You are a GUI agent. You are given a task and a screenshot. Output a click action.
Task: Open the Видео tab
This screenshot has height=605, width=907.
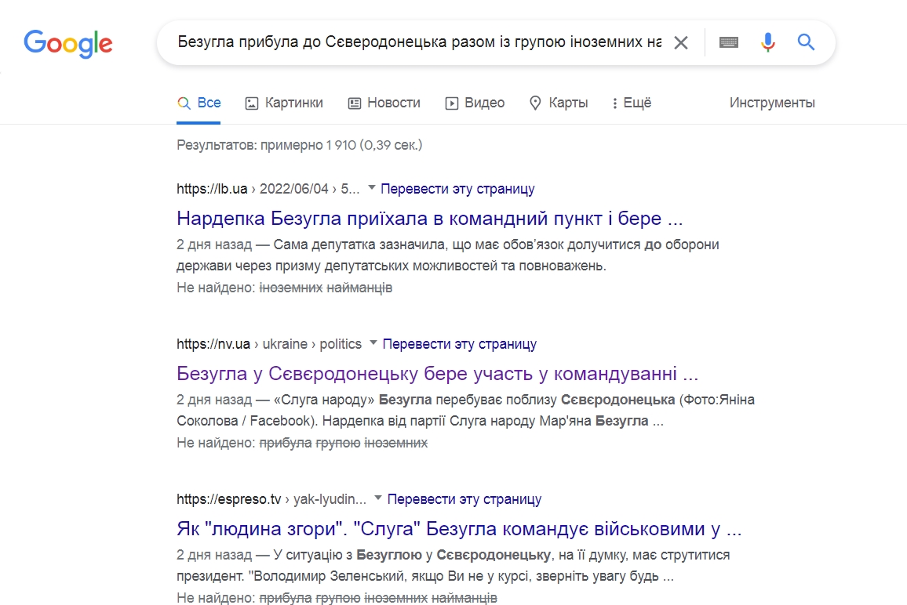[x=475, y=103]
